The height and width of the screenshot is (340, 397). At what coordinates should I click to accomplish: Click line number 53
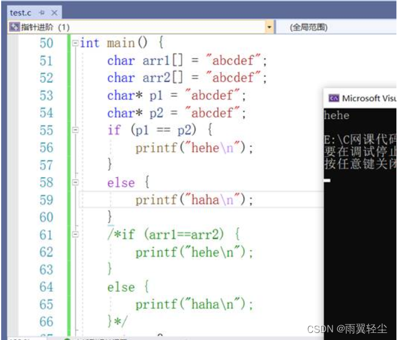[x=46, y=96]
